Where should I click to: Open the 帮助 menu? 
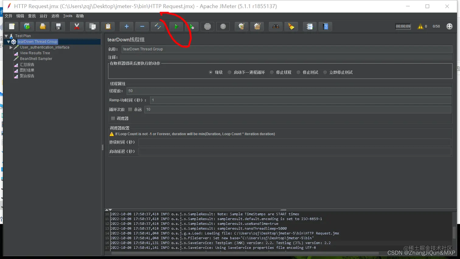(x=80, y=16)
